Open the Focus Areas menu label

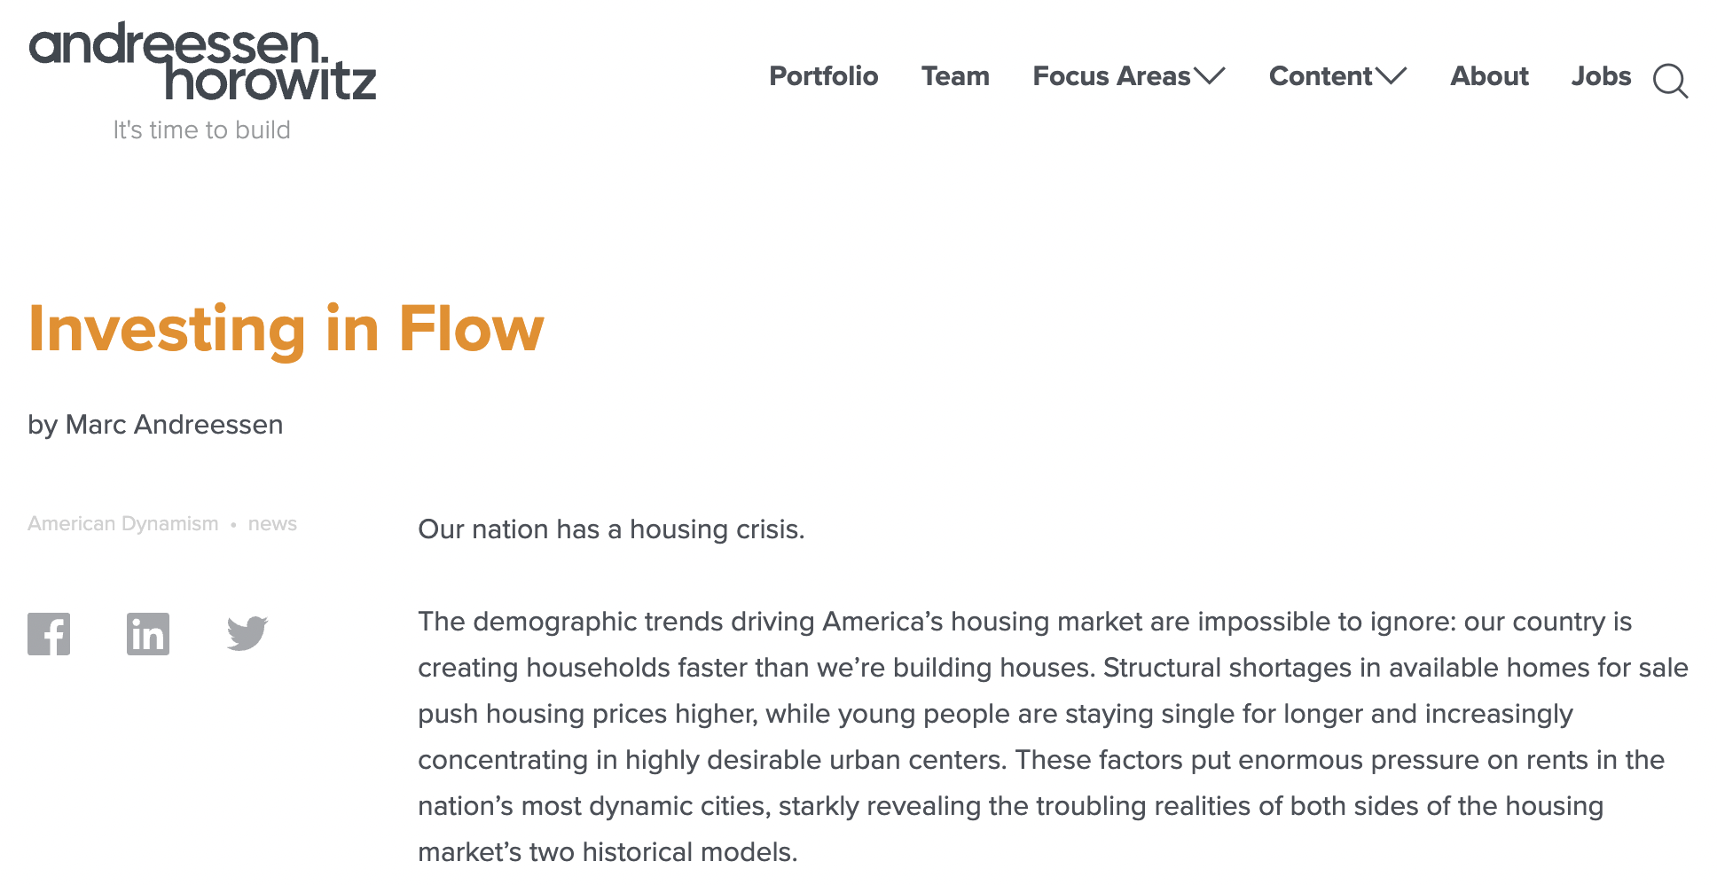tap(1111, 76)
